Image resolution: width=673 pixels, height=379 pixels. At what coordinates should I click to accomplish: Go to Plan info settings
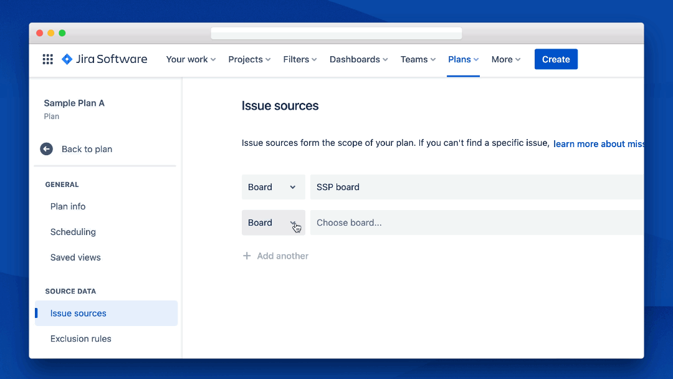pos(69,206)
